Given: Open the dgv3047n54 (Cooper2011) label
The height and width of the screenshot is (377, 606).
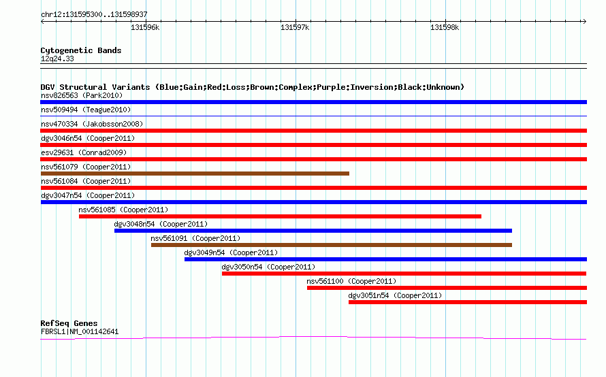Looking at the screenshot, I should [x=88, y=195].
